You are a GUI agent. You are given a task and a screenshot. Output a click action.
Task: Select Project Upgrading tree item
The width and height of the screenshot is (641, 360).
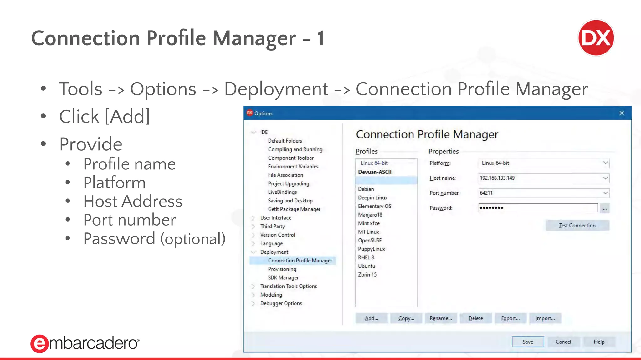click(x=289, y=184)
